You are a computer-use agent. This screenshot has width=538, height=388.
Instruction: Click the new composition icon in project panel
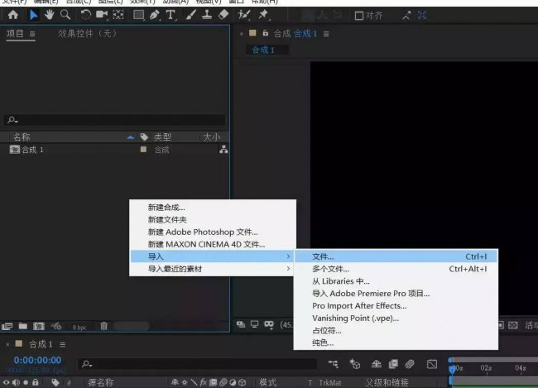coord(38,326)
